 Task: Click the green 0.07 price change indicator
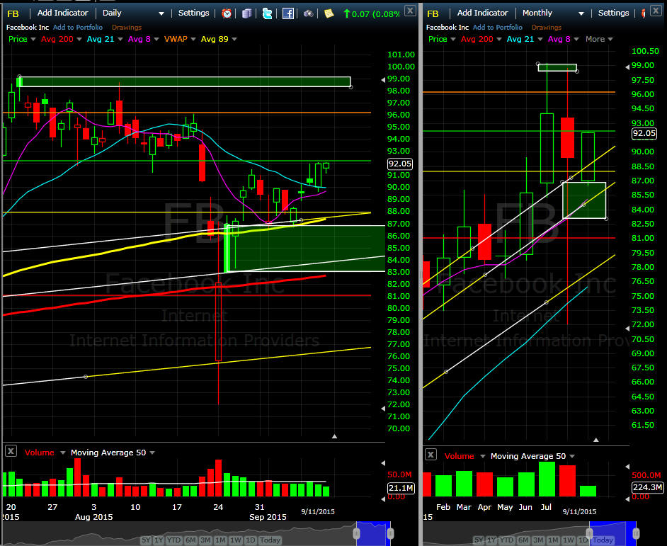(371, 14)
